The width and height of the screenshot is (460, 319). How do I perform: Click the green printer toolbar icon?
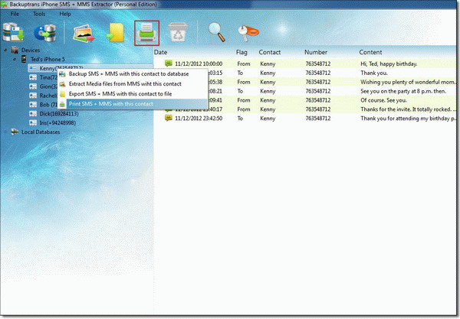tap(147, 33)
